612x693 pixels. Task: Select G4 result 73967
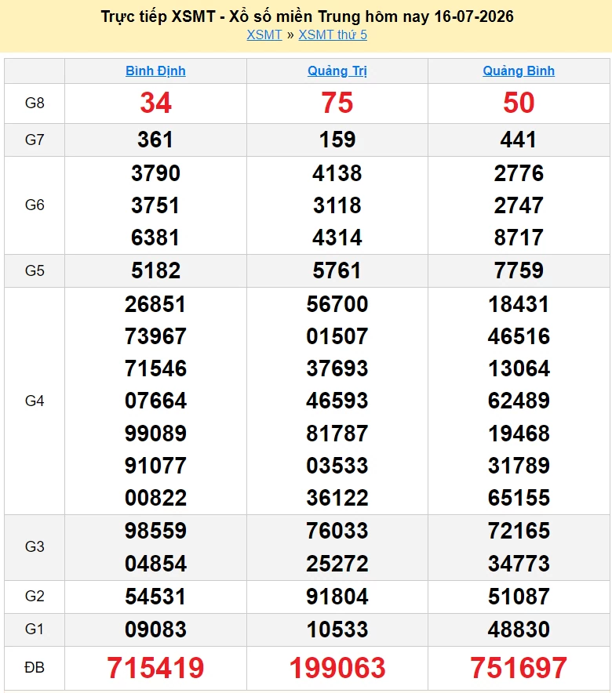click(x=155, y=336)
